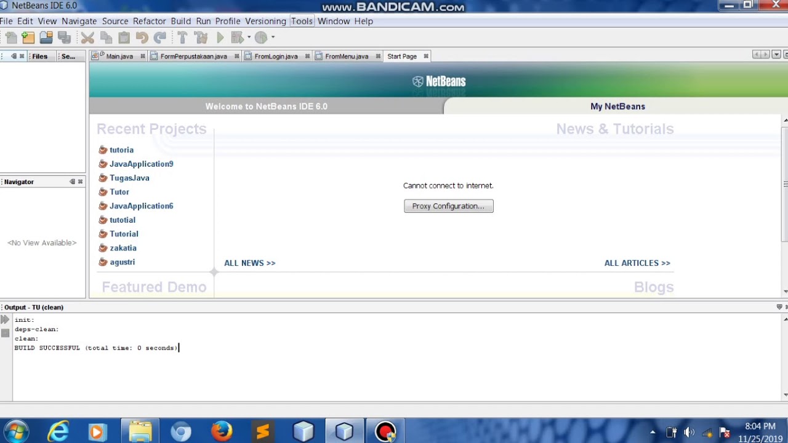Open recent project tutoria
The width and height of the screenshot is (788, 443).
121,150
